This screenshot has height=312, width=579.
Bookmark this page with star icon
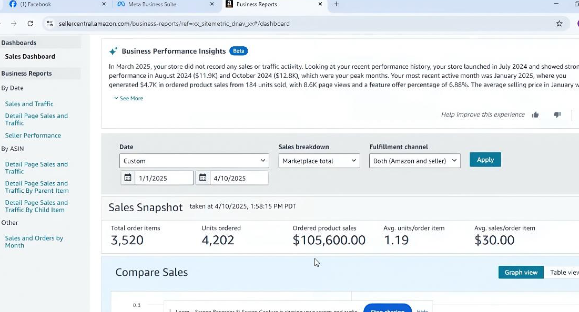559,24
